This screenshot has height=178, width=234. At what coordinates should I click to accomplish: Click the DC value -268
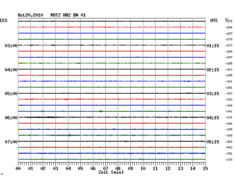tap(229, 142)
